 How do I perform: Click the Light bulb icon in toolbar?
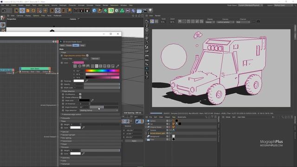150,11
